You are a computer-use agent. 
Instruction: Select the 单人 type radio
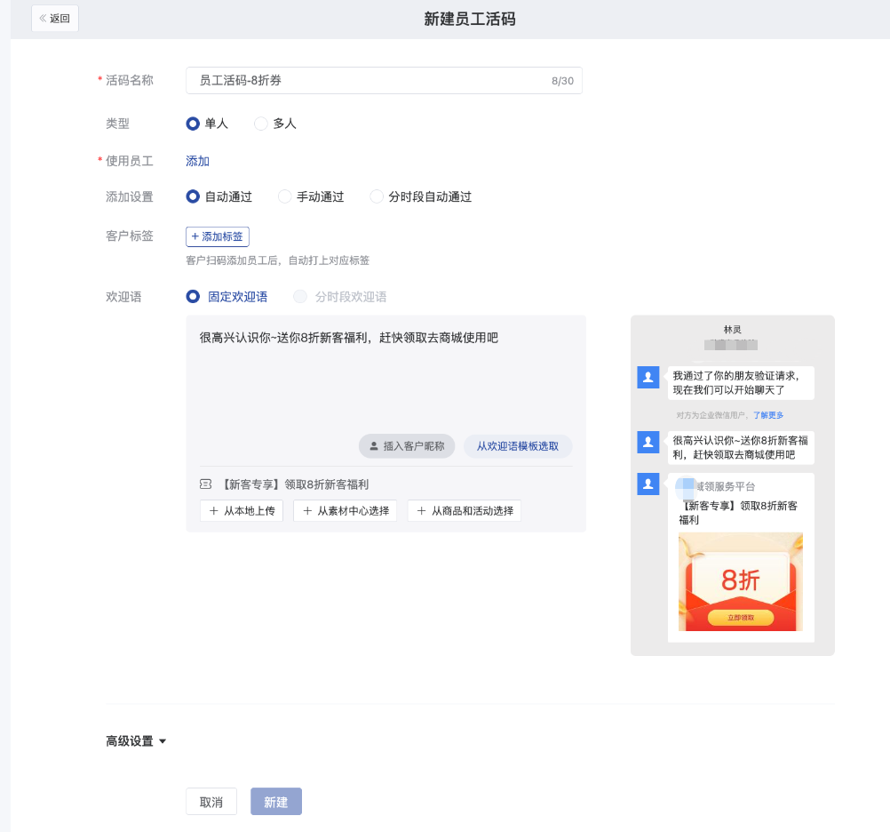[193, 124]
